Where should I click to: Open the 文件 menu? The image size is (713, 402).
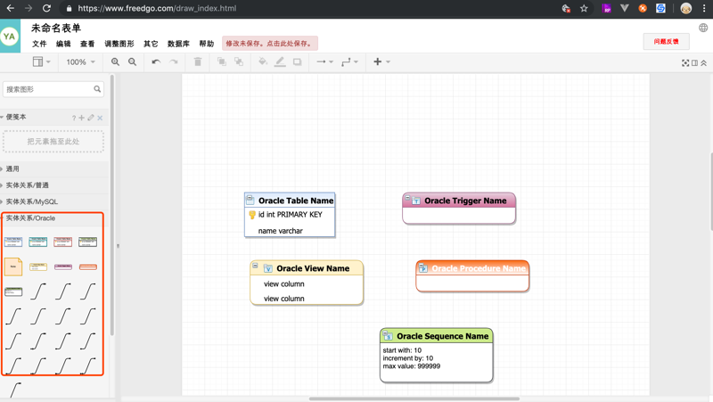coord(39,44)
